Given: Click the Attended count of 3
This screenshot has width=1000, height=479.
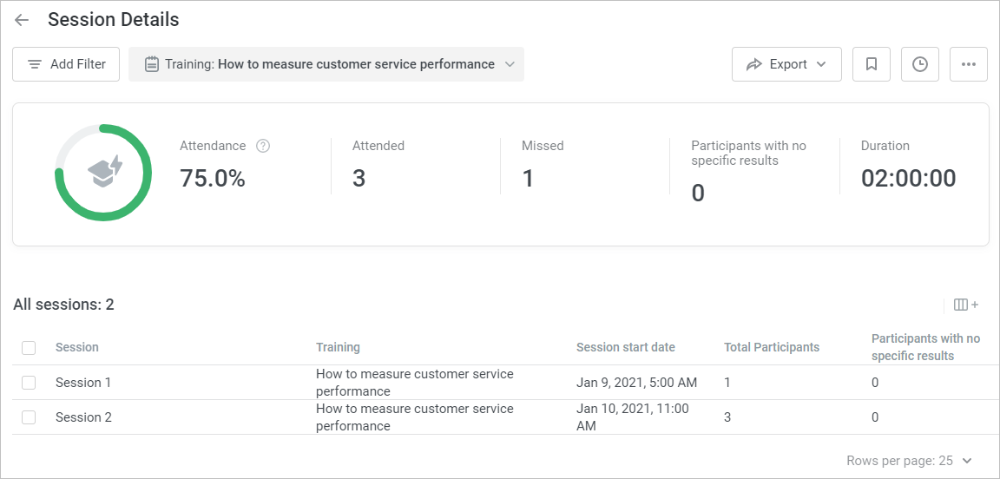Looking at the screenshot, I should pyautogui.click(x=359, y=179).
